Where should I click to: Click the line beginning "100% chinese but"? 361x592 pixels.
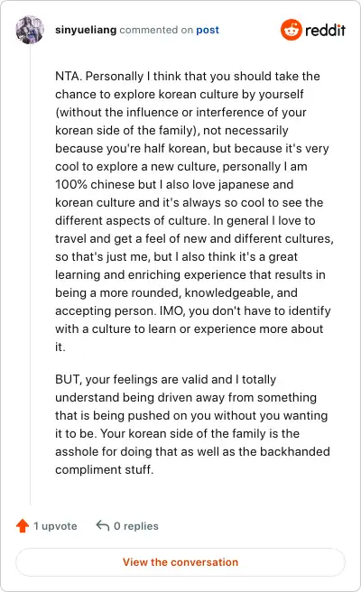pos(174,185)
